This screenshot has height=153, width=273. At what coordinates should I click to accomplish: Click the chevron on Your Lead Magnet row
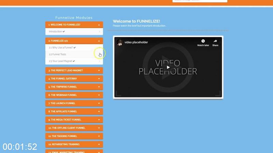click(x=99, y=61)
